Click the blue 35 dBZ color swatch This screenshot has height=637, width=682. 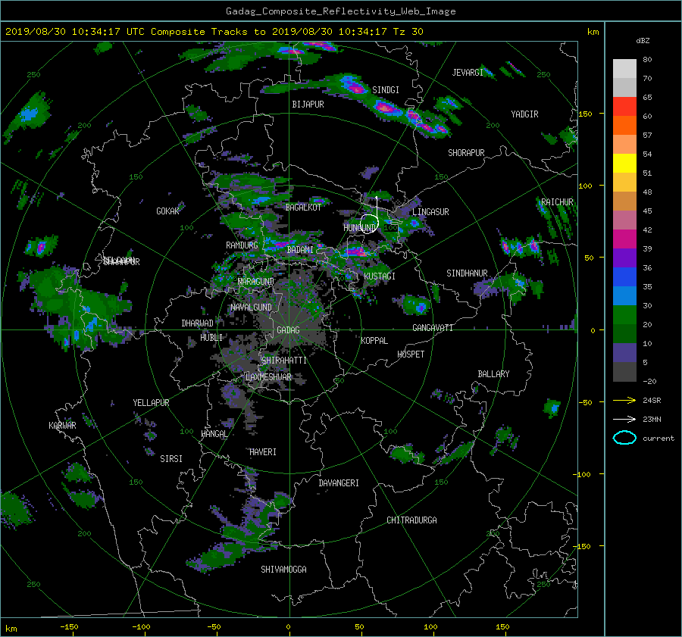pos(624,277)
